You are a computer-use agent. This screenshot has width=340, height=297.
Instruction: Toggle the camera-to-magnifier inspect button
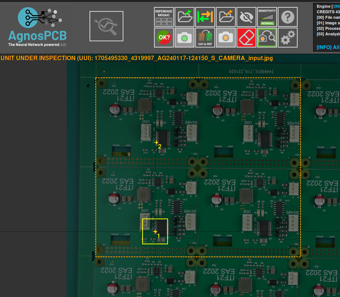(267, 38)
